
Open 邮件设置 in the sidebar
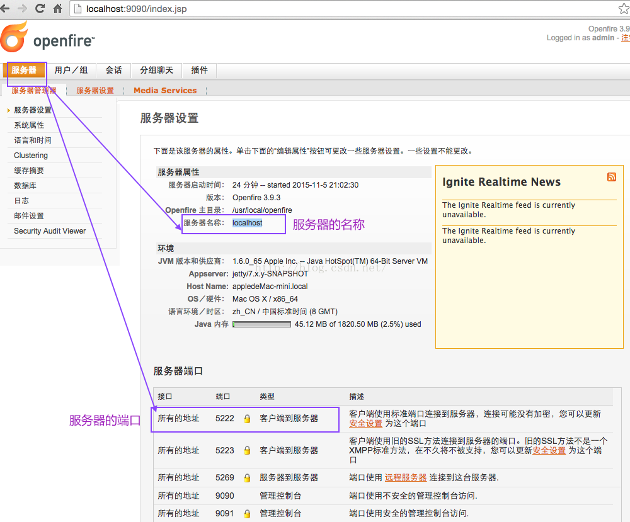tap(29, 215)
